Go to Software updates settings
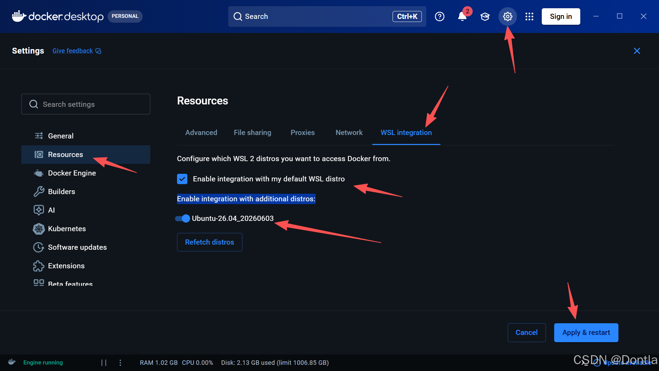 pos(86,247)
